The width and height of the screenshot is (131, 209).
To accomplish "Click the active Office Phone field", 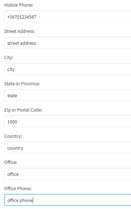I will (68, 200).
